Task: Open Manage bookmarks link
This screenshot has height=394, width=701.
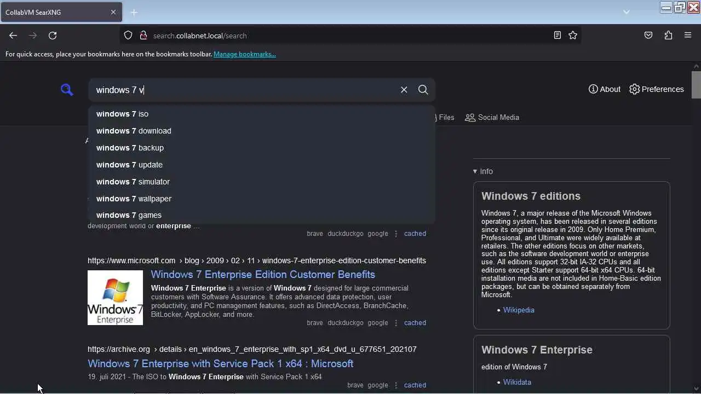Action: pos(244,54)
